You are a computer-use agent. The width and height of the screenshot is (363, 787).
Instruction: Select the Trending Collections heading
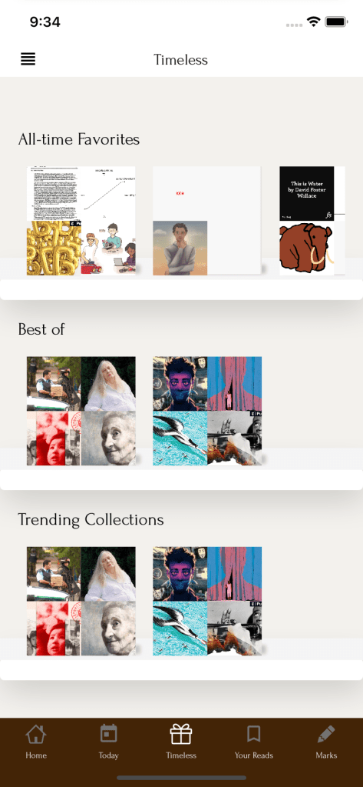tap(91, 519)
